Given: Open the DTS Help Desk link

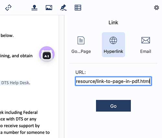Looking at the screenshot, I should point(15,83).
